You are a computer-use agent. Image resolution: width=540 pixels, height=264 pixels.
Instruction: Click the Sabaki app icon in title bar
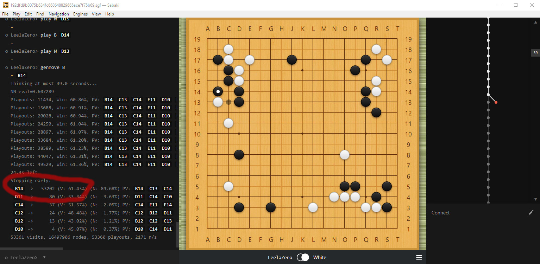point(5,5)
